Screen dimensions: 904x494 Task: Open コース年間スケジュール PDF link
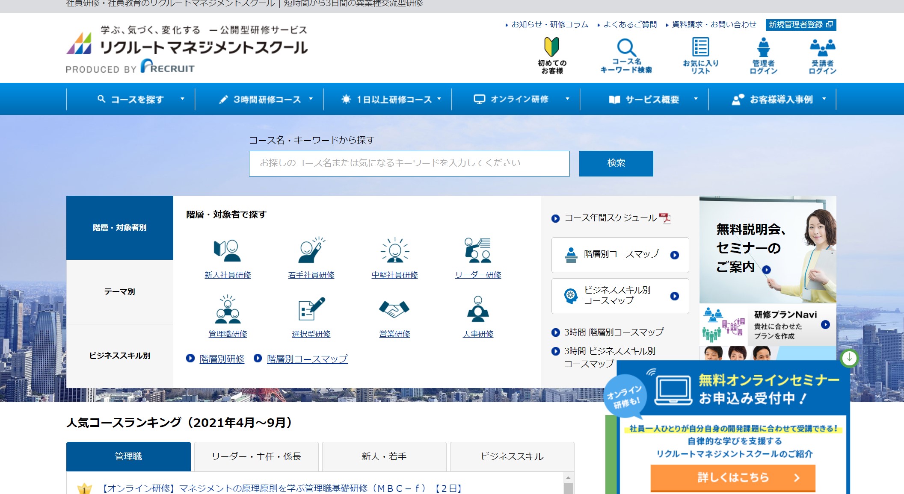611,218
